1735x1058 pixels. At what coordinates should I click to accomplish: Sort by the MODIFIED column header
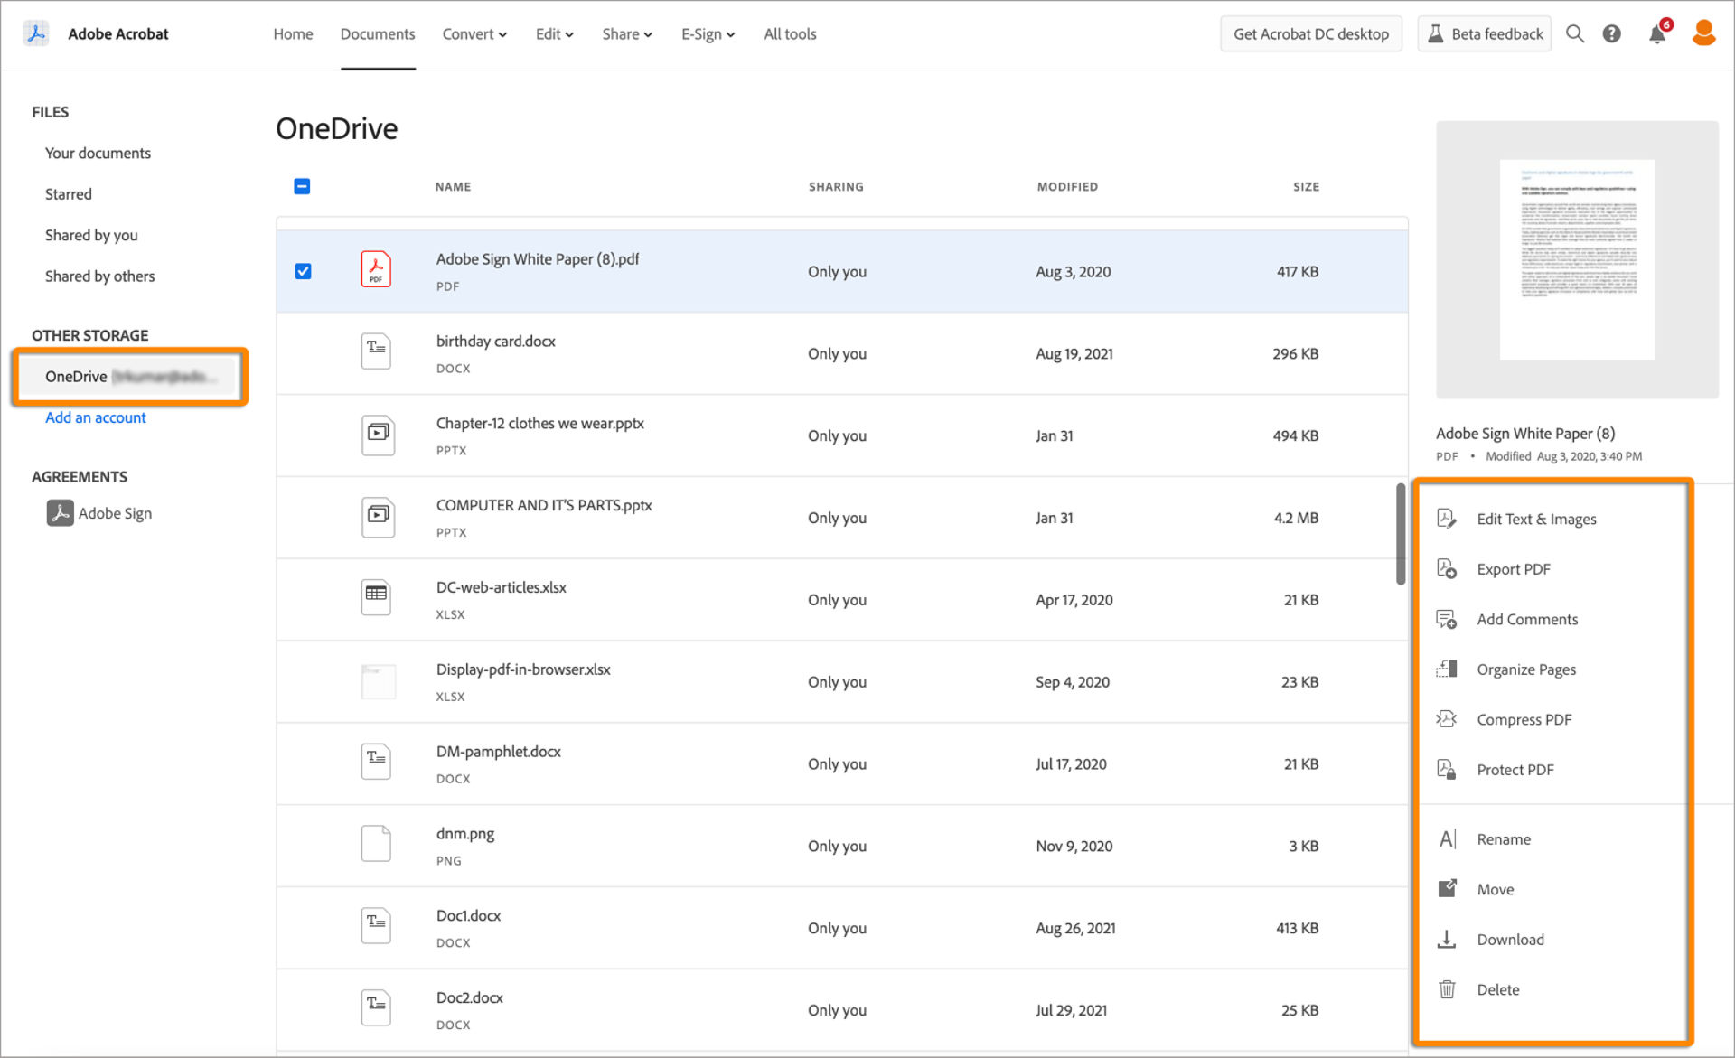point(1067,186)
